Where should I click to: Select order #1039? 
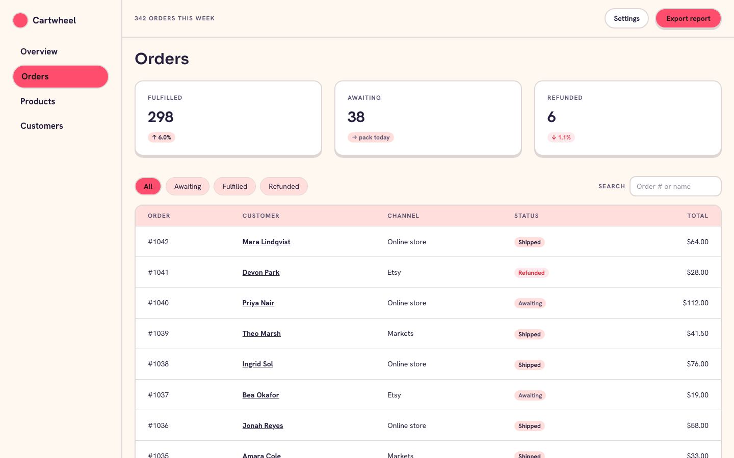point(158,333)
